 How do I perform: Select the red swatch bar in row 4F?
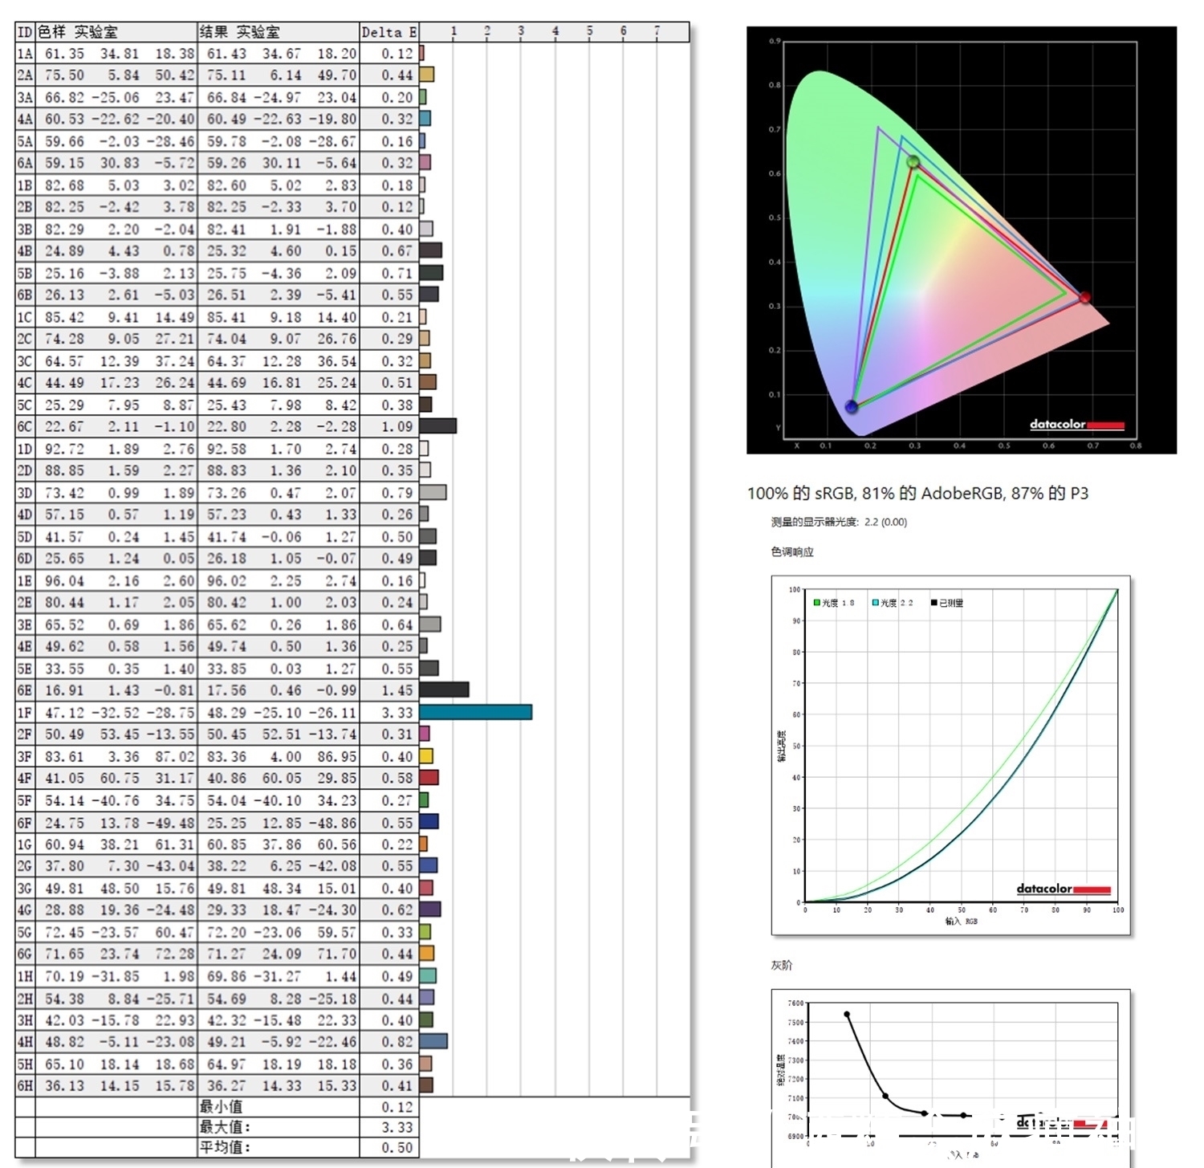(x=429, y=778)
